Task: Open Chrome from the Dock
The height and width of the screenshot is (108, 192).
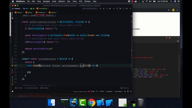Action: pos(91,103)
